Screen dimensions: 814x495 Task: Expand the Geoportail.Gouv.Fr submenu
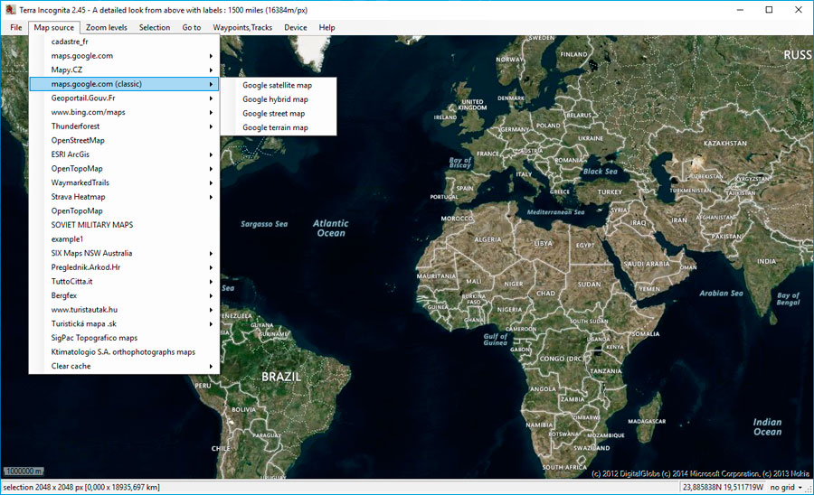tap(124, 98)
